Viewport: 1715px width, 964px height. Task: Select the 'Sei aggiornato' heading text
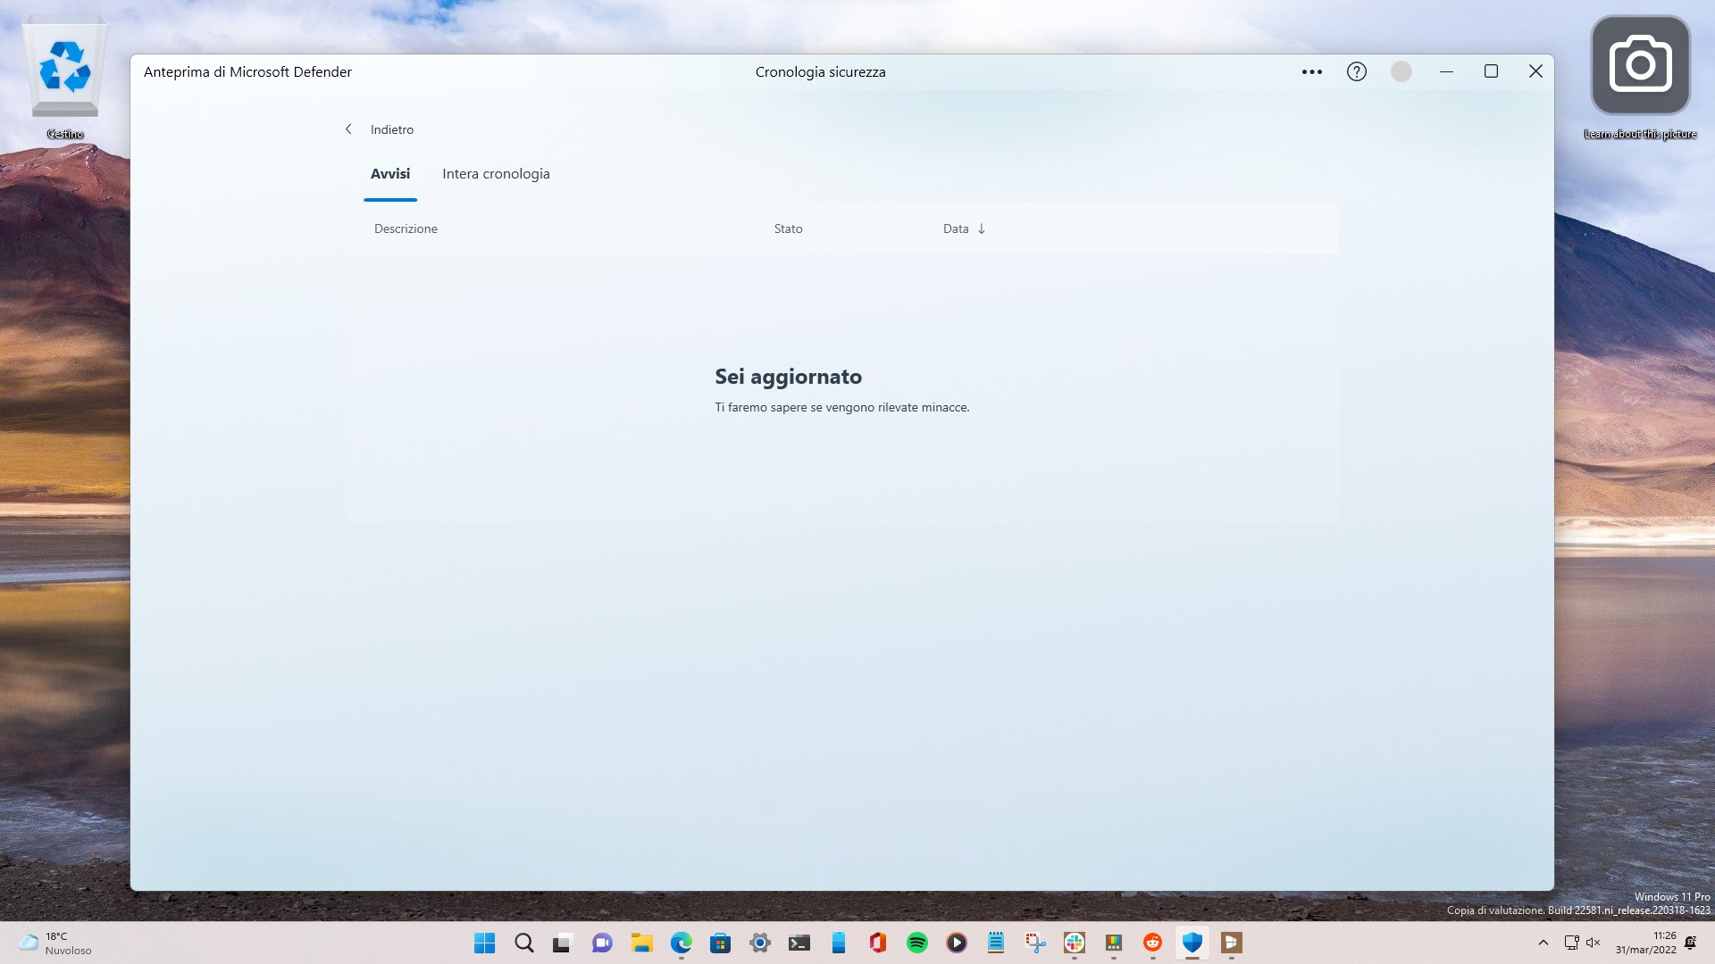788,377
